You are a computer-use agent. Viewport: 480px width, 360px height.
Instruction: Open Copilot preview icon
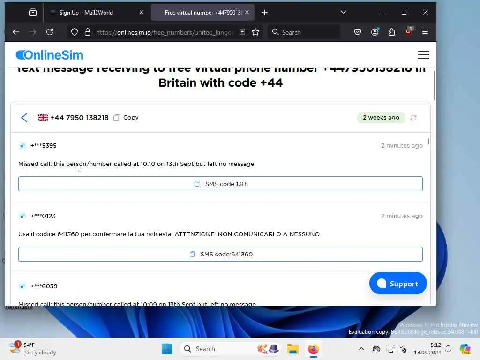pos(465,349)
